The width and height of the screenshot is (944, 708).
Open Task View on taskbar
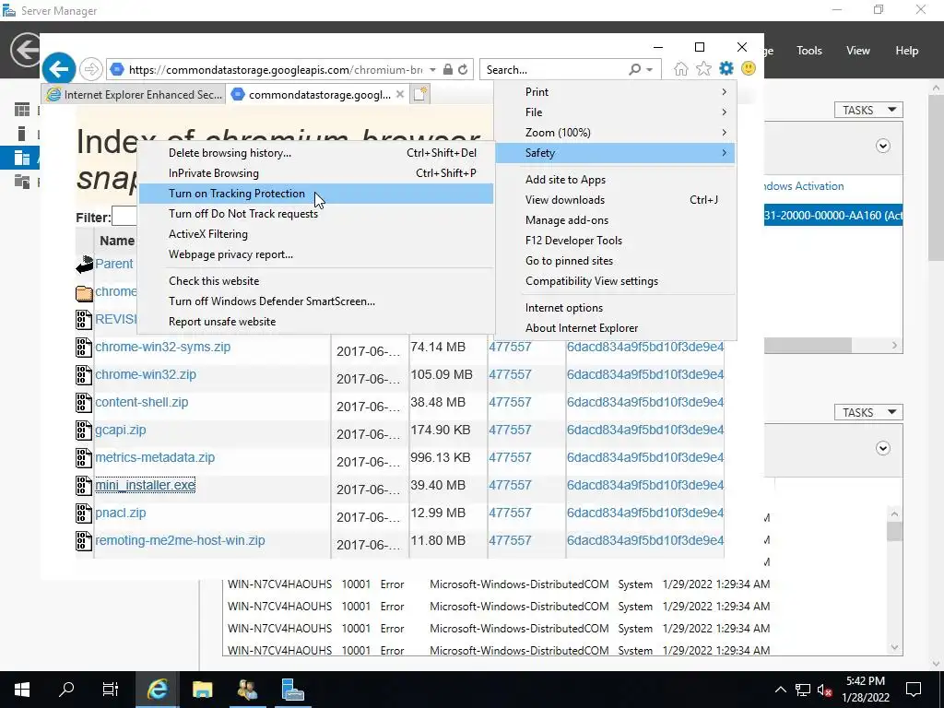111,690
